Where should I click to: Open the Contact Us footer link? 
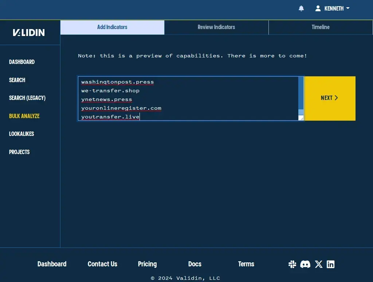102,264
